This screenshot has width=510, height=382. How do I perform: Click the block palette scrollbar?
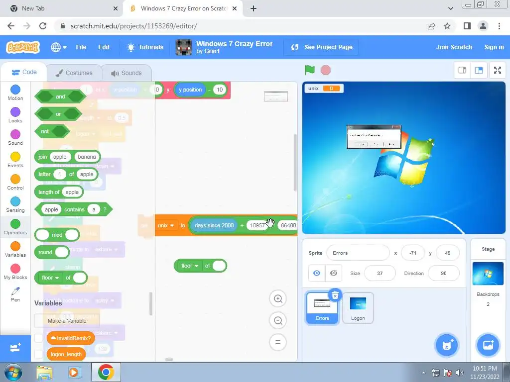coord(150,304)
